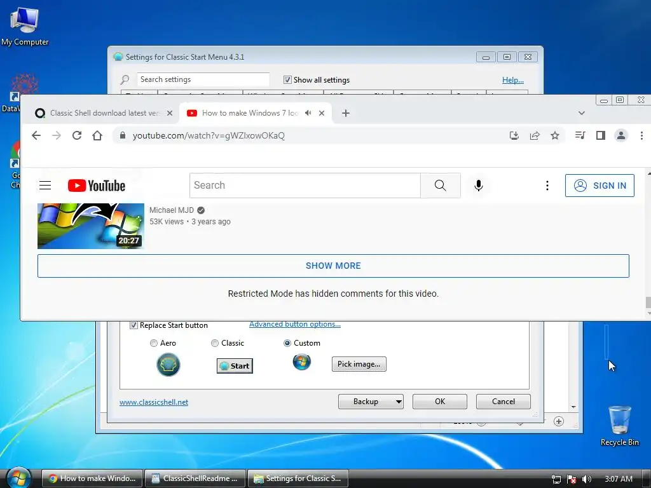Screen dimensions: 651x488
Task: Toggle Chrome side panel icon
Action: [600, 135]
